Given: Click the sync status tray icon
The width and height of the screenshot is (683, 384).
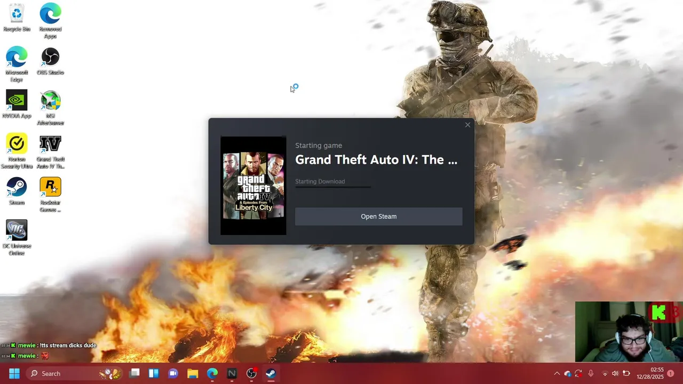Looking at the screenshot, I should tap(578, 373).
